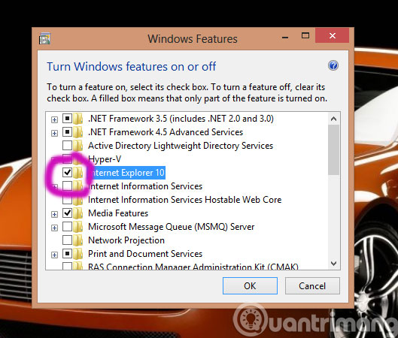The image size is (398, 338).
Task: Toggle the .NET Framework 4.5 Advanced Services checkbox
Action: click(67, 132)
